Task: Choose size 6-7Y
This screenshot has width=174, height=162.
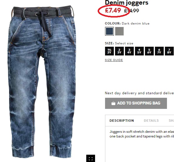Action: 159,51
